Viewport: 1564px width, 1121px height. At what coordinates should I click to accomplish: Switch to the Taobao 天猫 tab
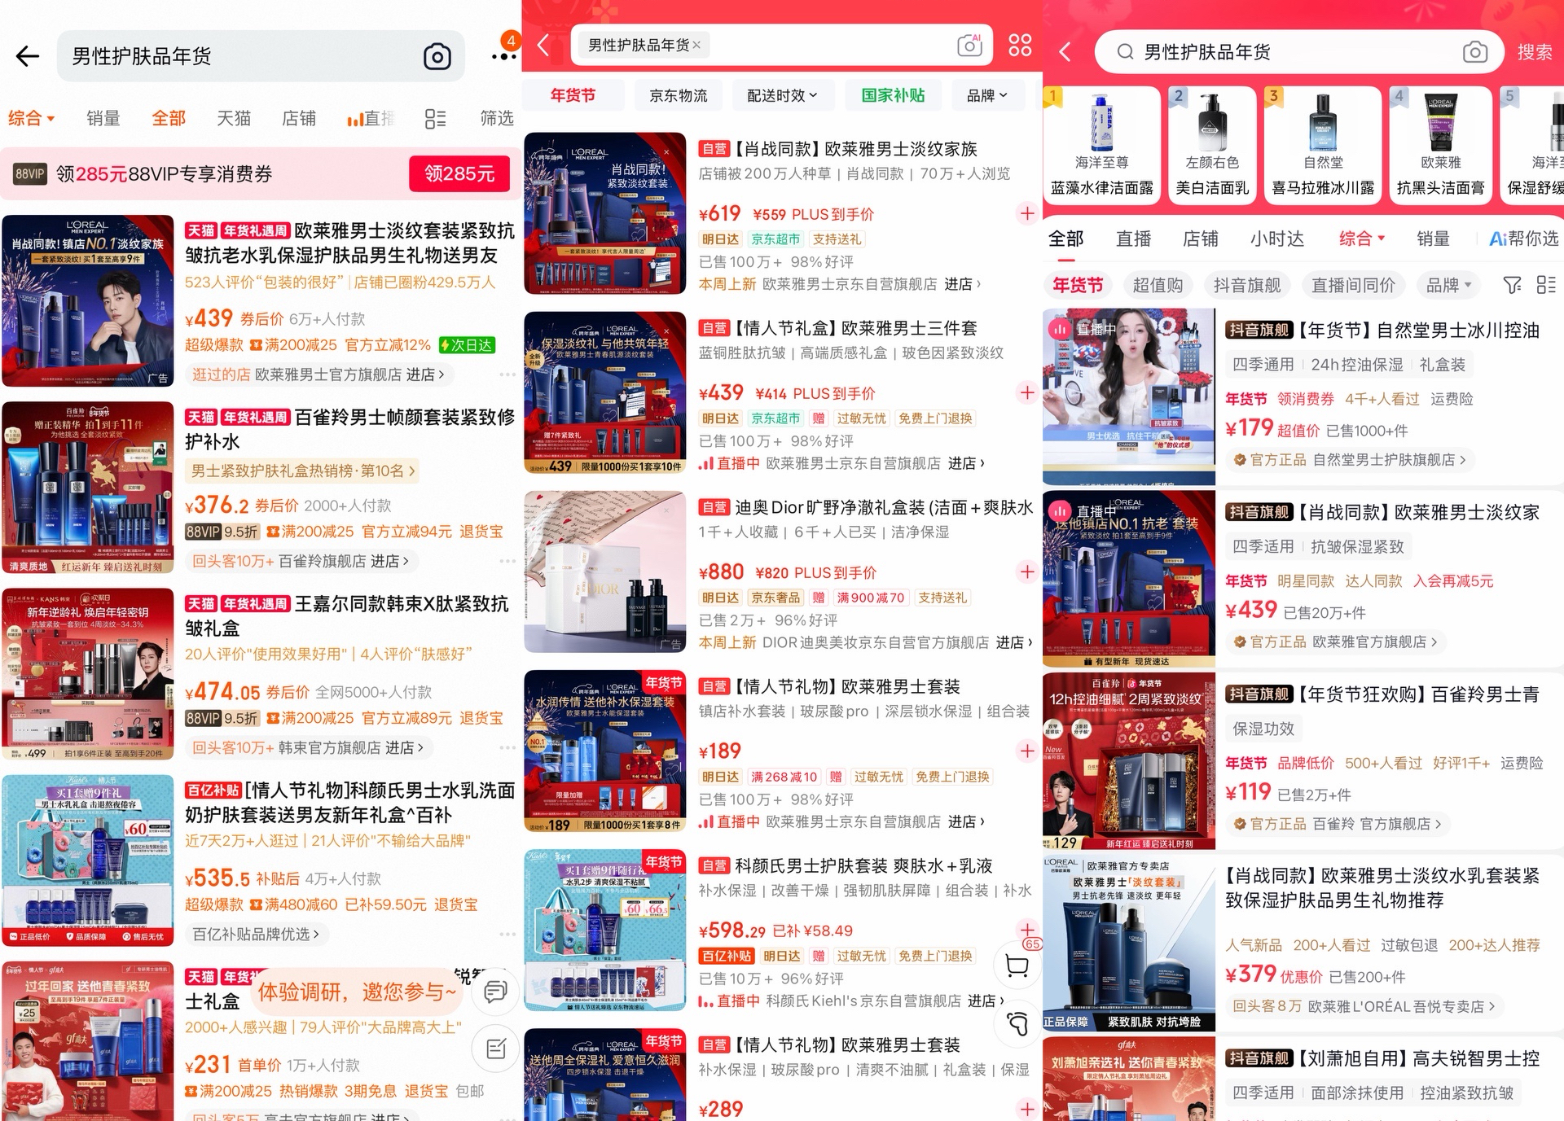click(x=233, y=119)
